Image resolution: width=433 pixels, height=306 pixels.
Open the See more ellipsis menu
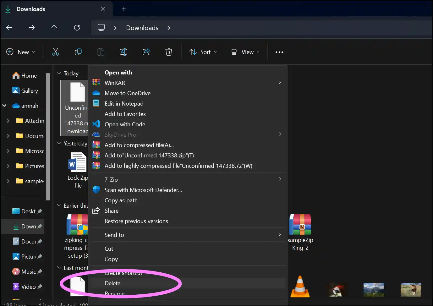click(x=279, y=52)
